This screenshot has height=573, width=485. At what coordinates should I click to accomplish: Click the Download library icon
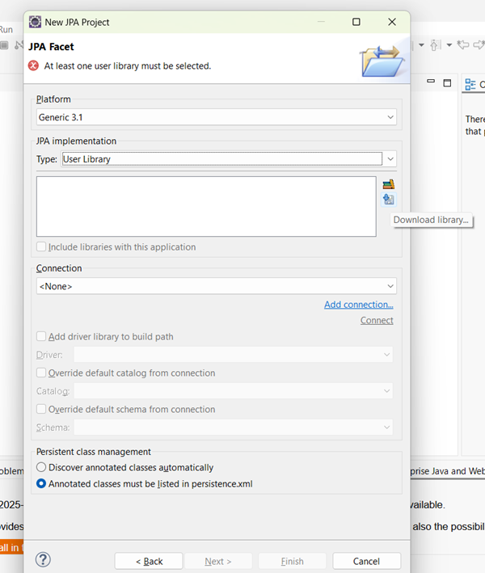pos(388,199)
